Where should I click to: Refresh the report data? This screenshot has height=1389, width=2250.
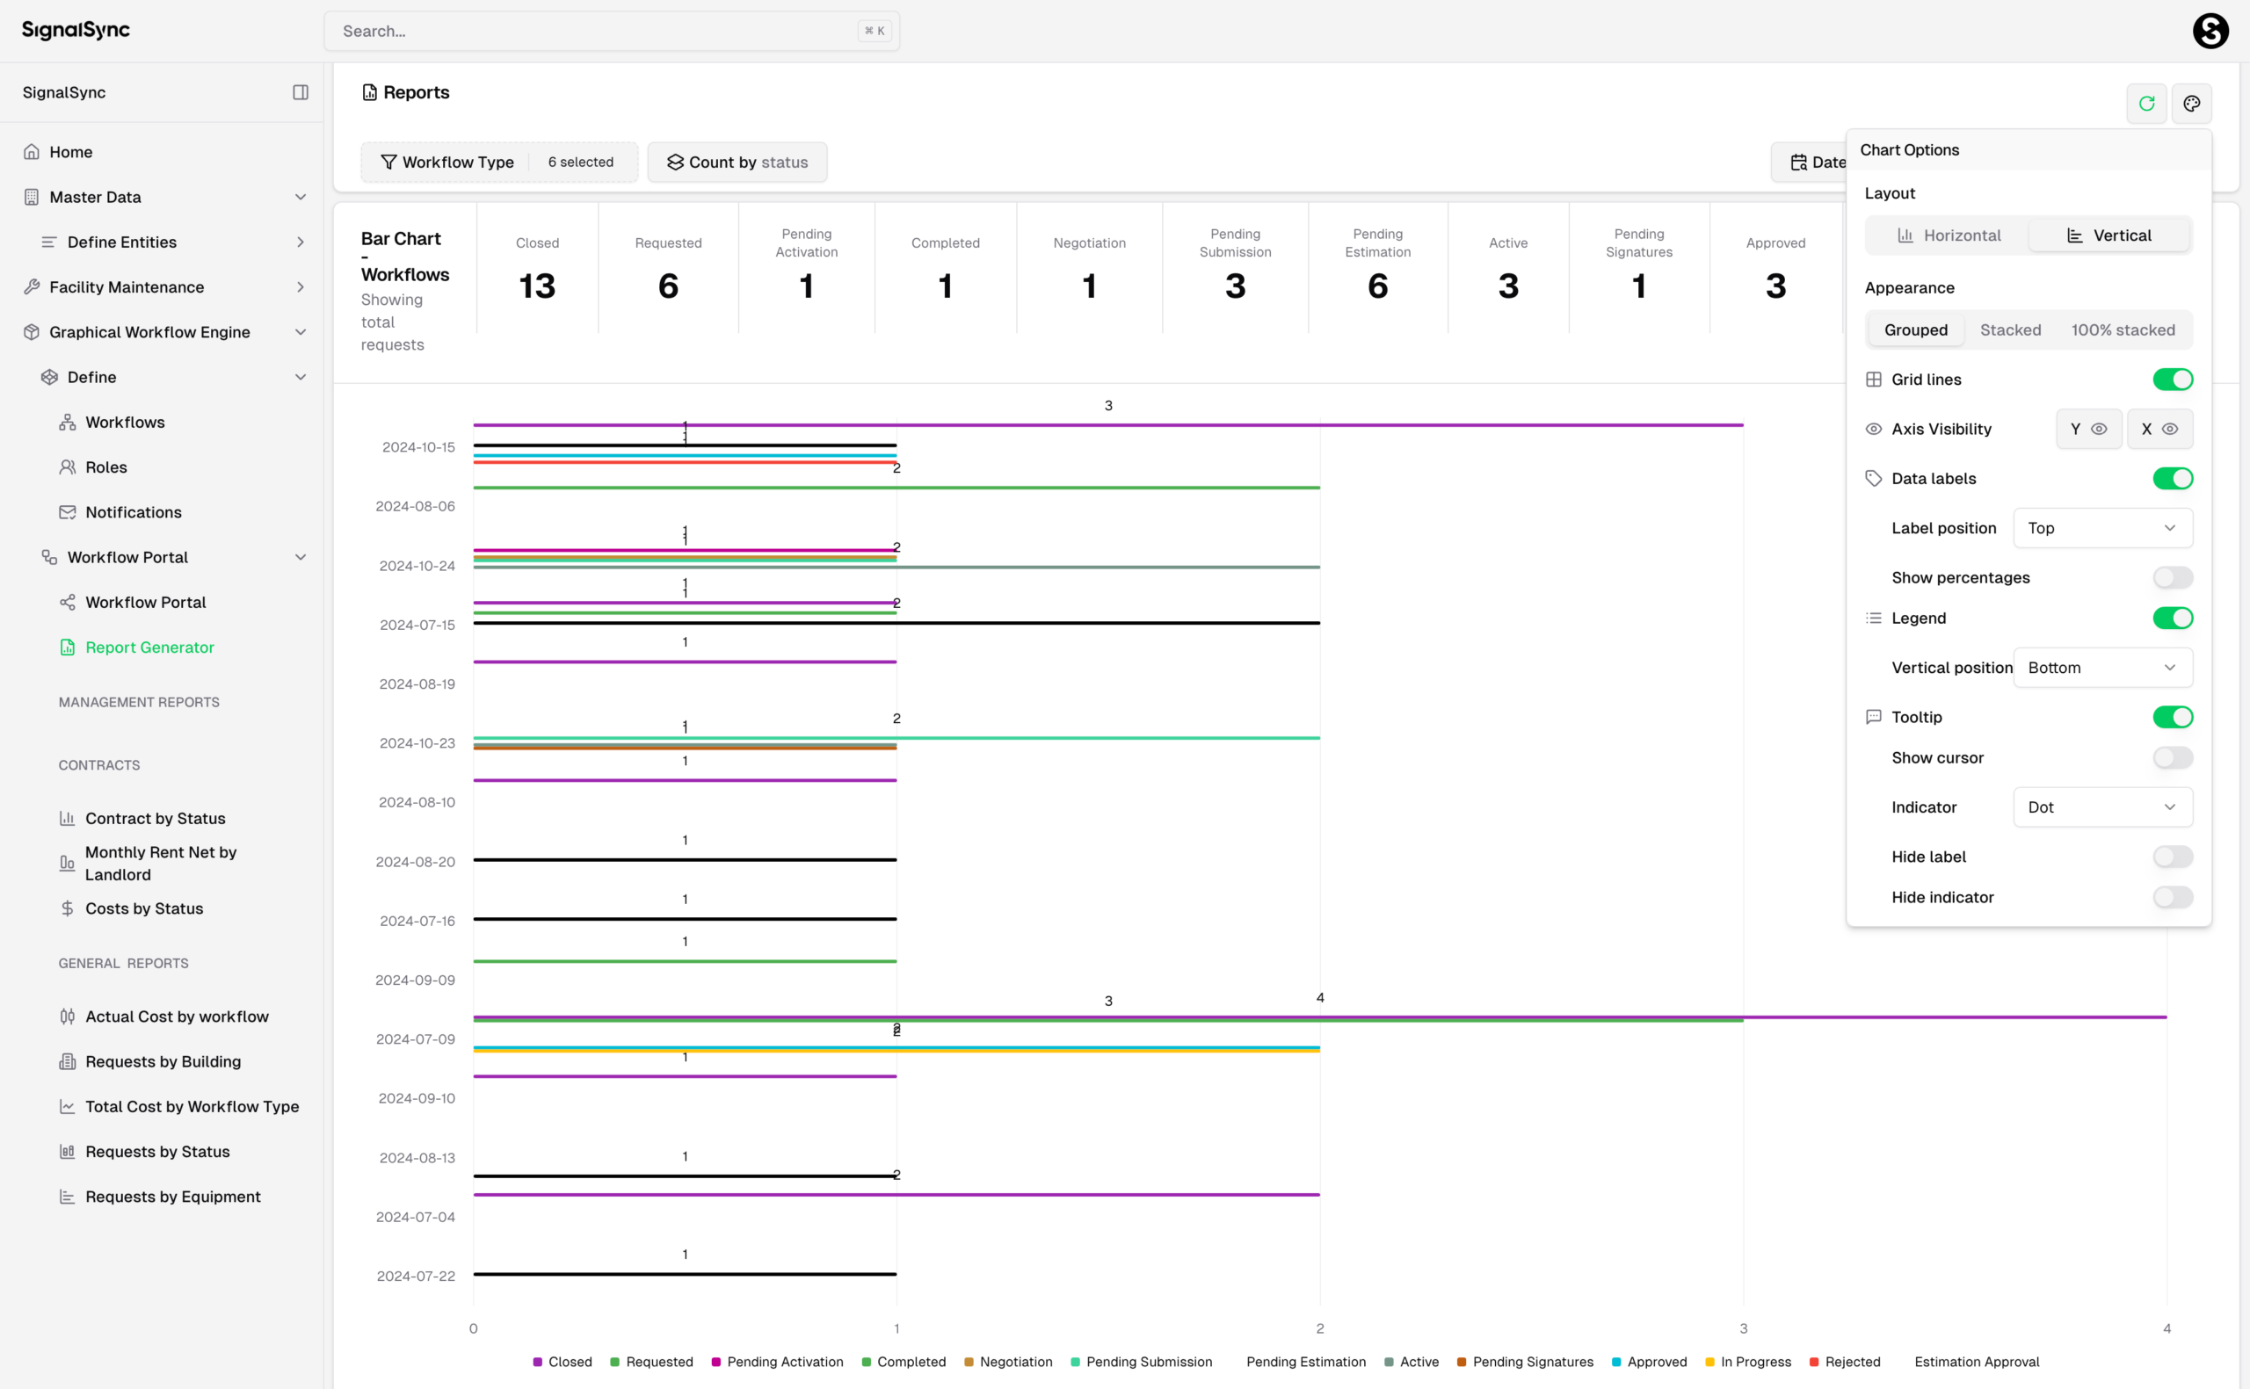2147,103
